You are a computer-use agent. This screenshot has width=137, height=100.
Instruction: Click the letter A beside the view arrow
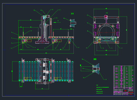(x=58, y=21)
